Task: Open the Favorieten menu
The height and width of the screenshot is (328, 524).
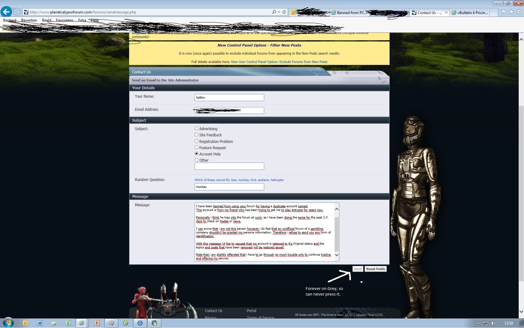Action: (65, 20)
